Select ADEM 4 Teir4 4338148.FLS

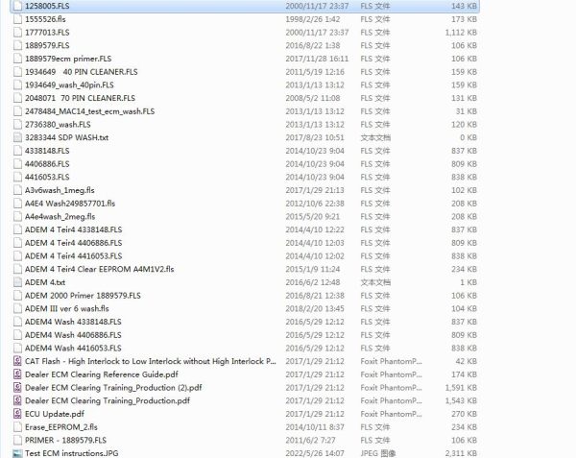coord(73,229)
